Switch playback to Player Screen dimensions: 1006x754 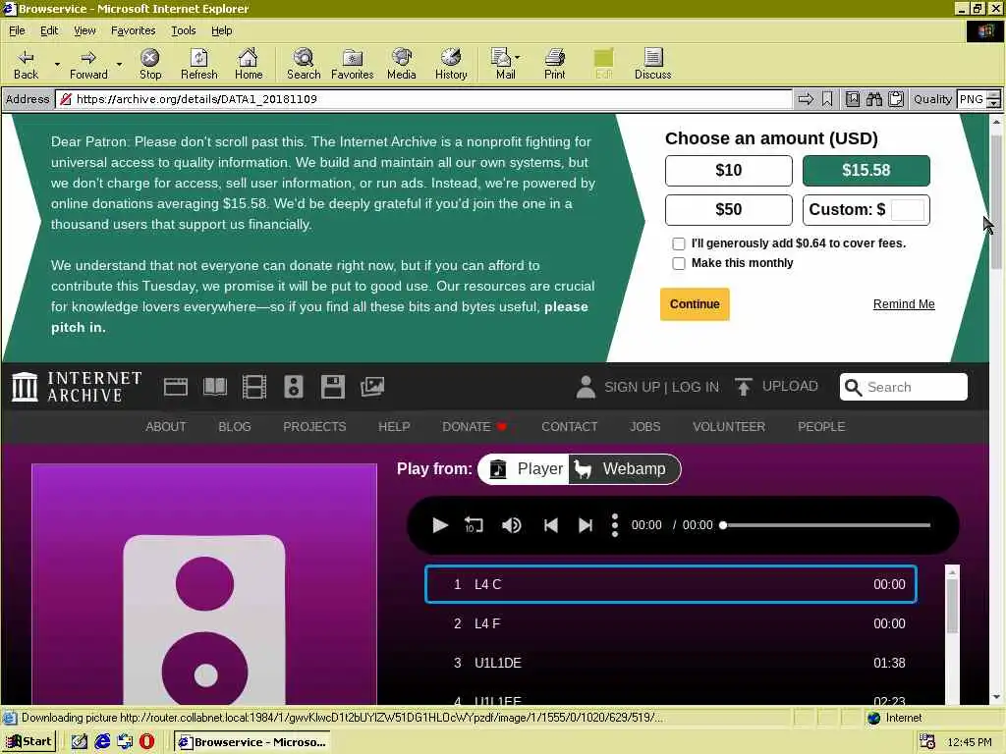tap(524, 468)
